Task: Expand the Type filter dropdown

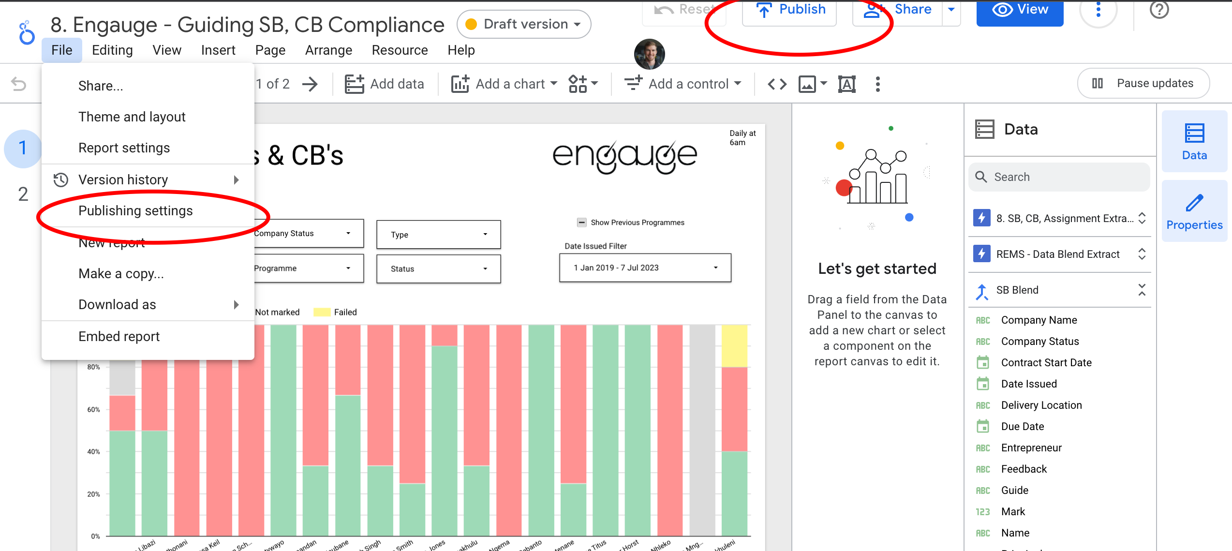Action: pos(438,235)
